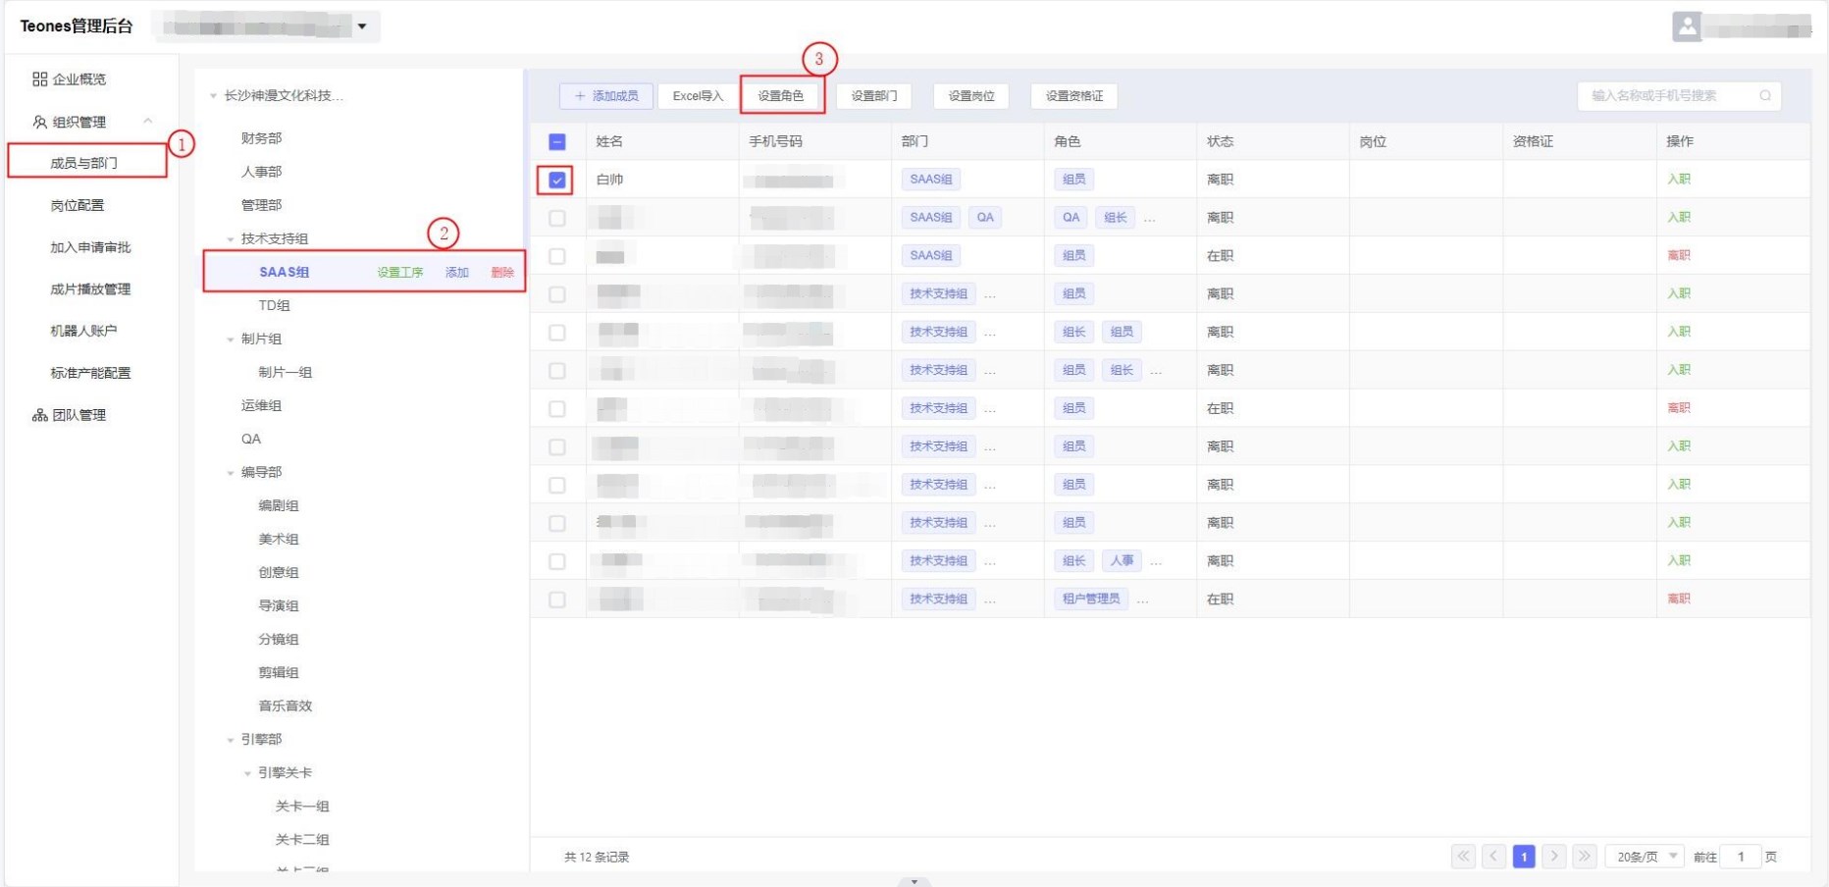Check the last row's checkbox

(557, 600)
